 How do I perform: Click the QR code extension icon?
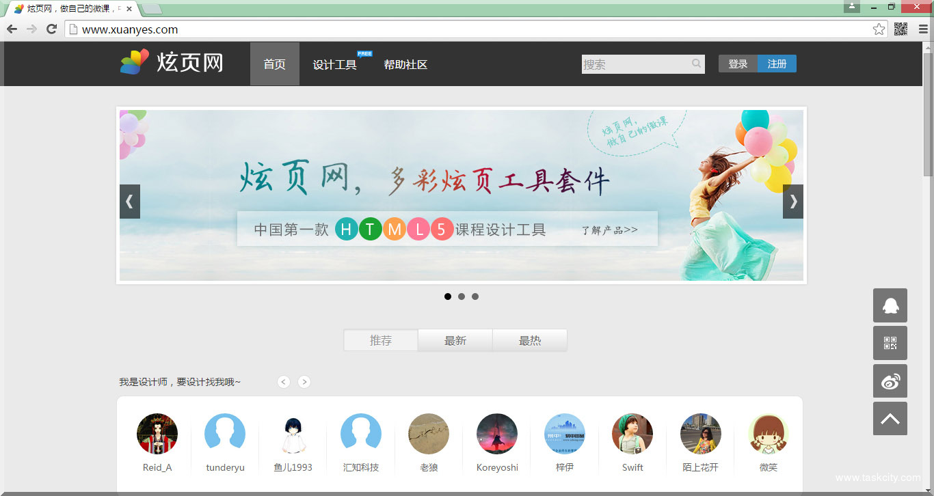900,29
